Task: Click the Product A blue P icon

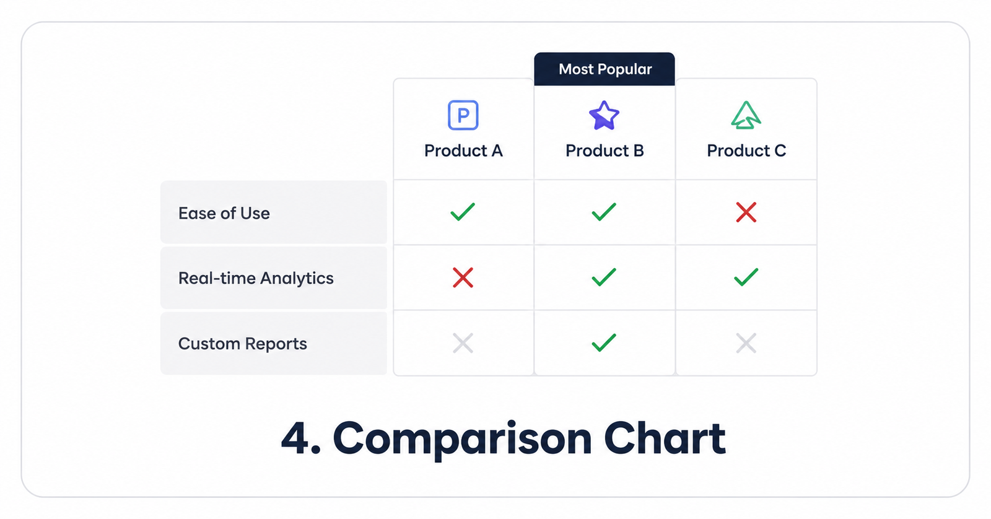Action: coord(463,115)
